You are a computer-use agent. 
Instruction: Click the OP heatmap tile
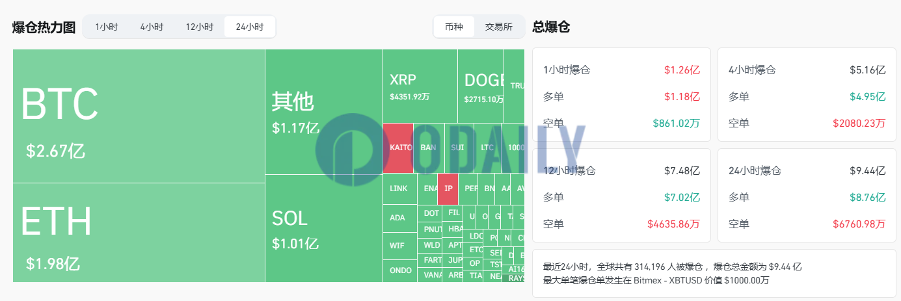473,263
